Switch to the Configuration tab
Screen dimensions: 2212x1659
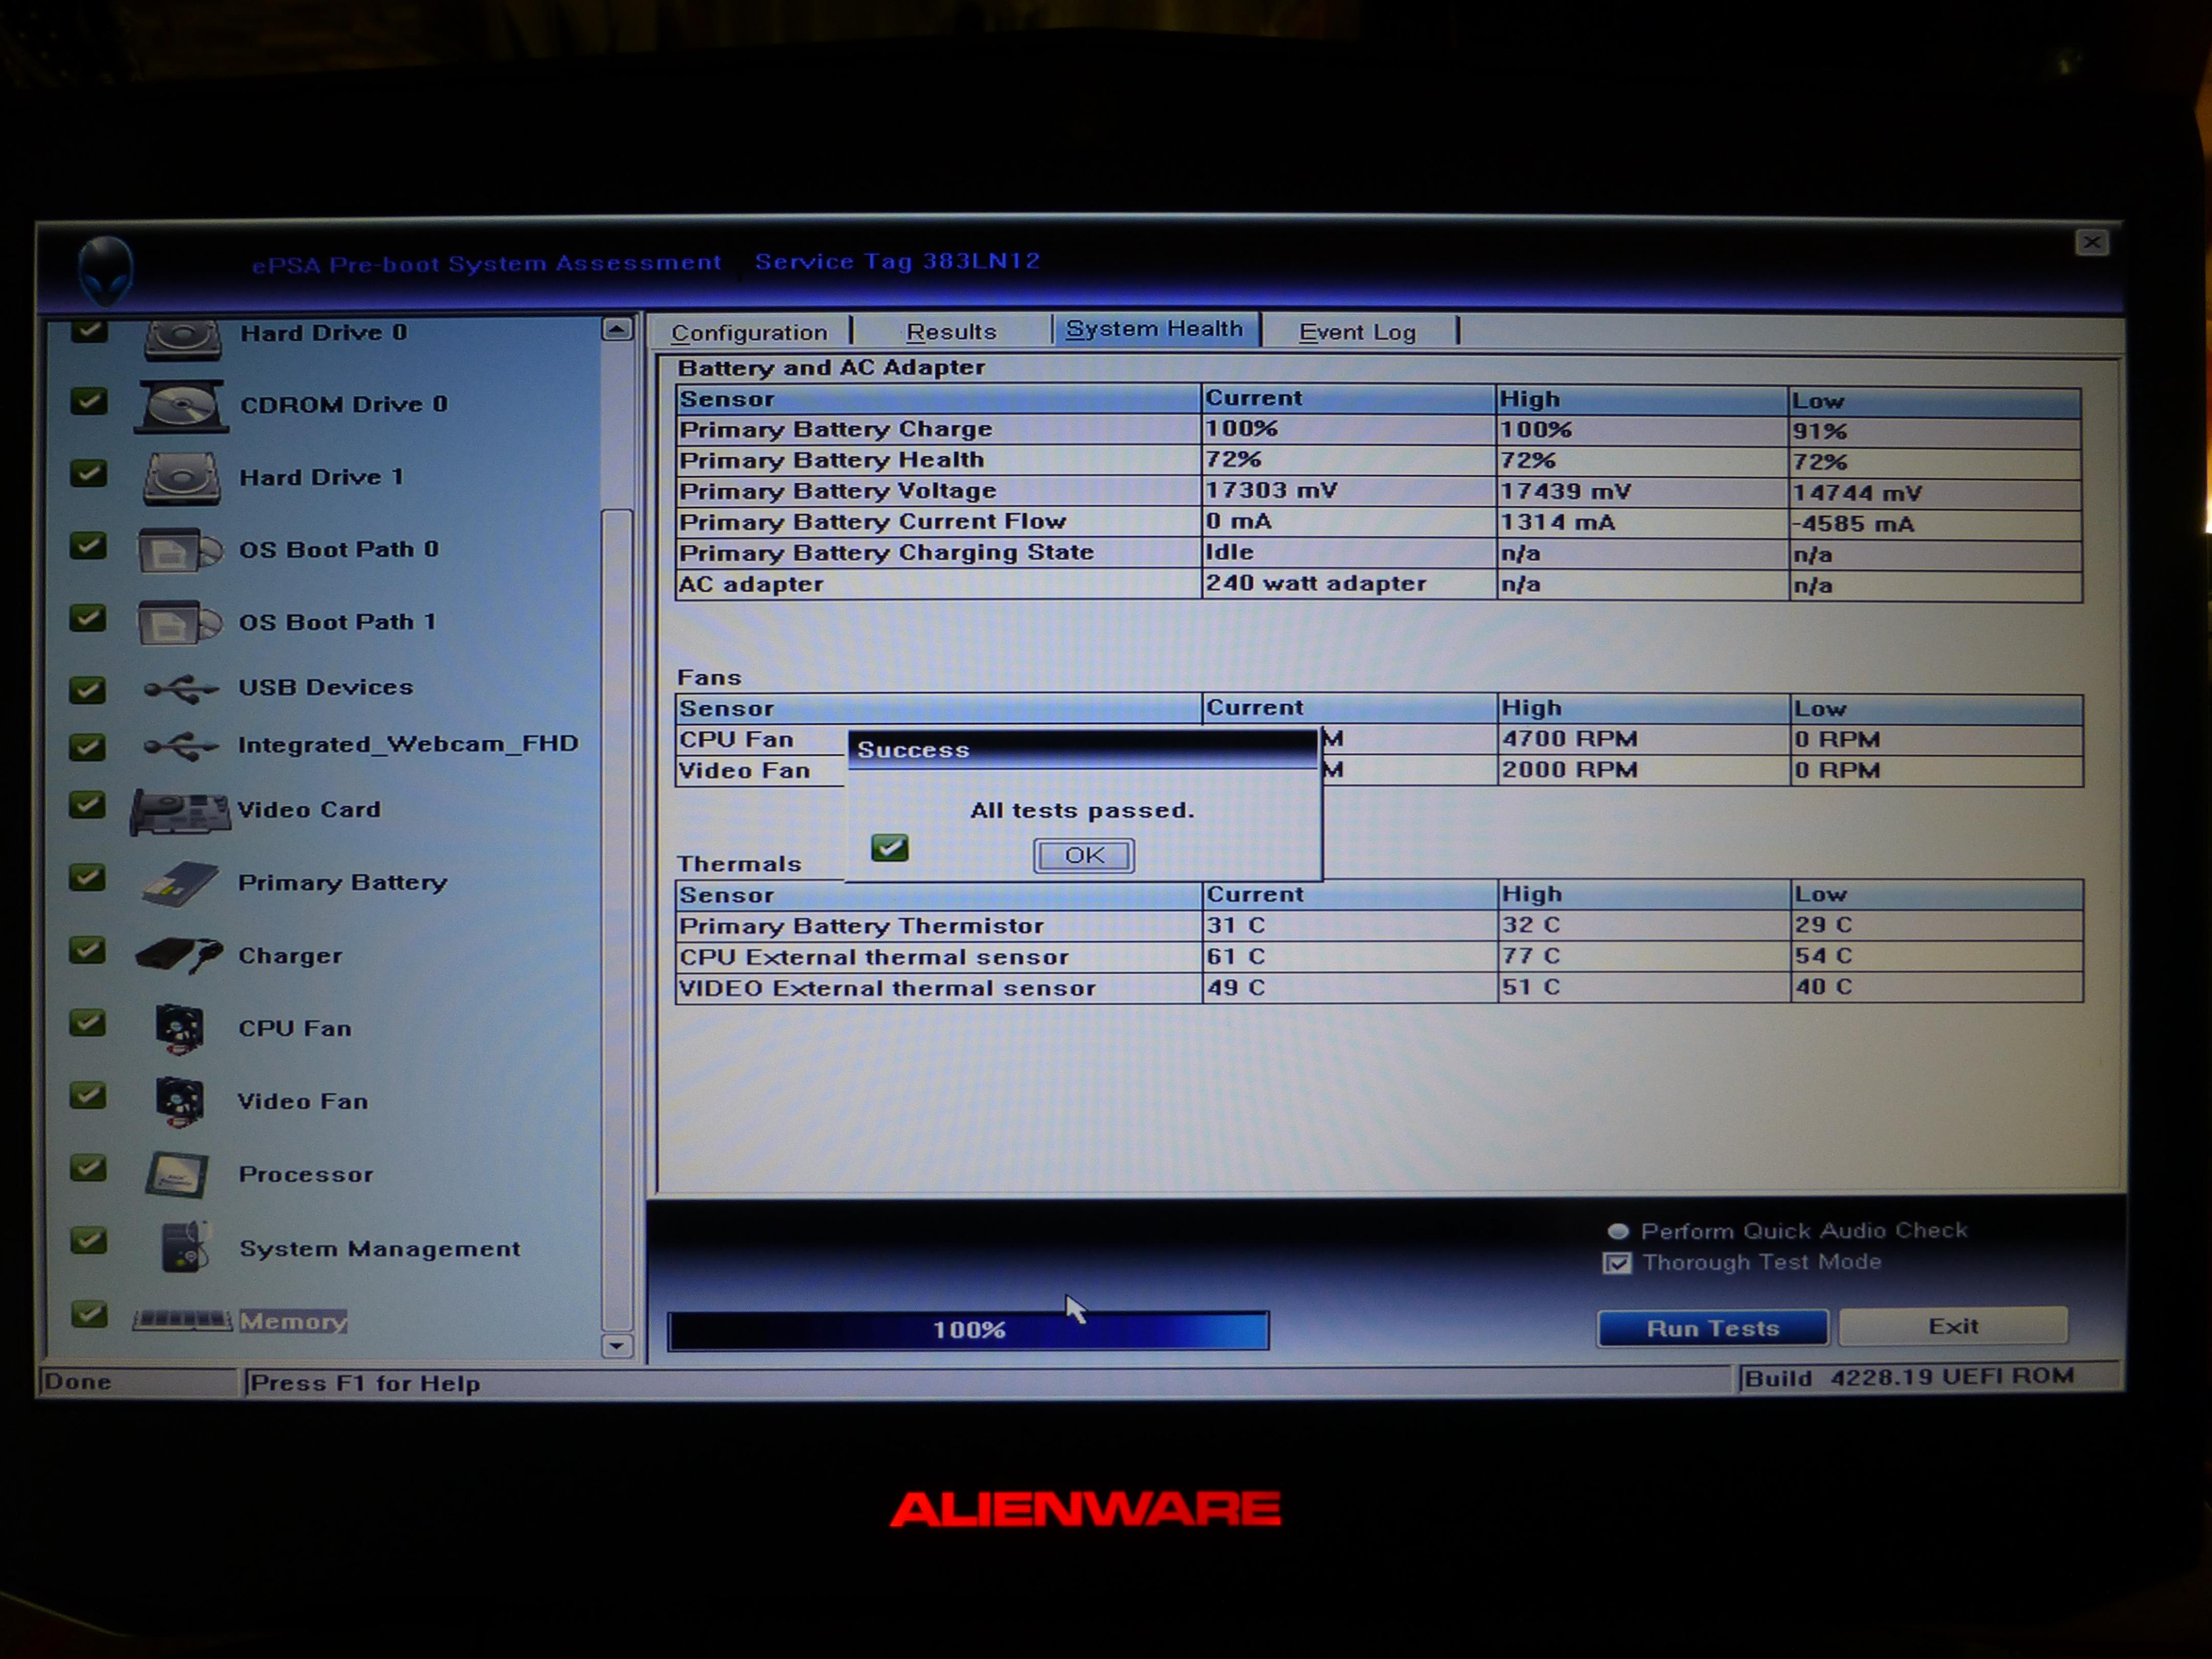pos(749,332)
